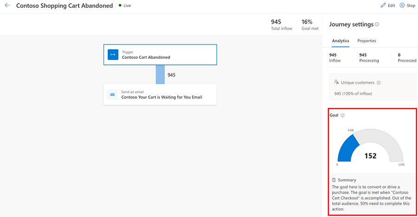The width and height of the screenshot is (418, 217).
Task: Click the 945 Processing metric
Action: (369, 57)
